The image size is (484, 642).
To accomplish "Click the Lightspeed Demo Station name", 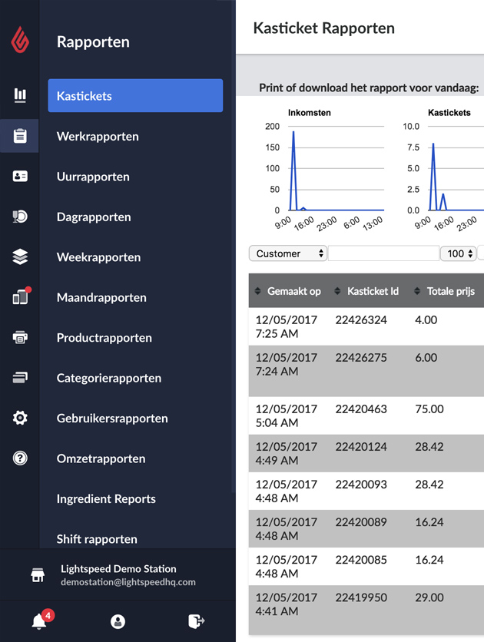I will pyautogui.click(x=118, y=569).
